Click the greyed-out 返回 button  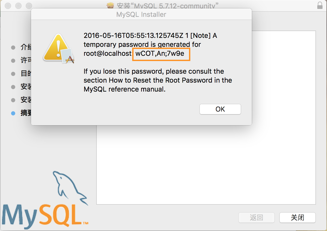pyautogui.click(x=256, y=218)
